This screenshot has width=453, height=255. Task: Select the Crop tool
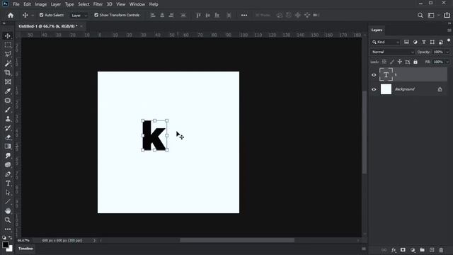pyautogui.click(x=8, y=73)
